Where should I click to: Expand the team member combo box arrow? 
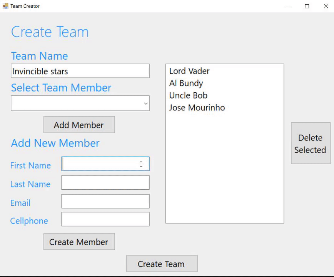coord(145,103)
